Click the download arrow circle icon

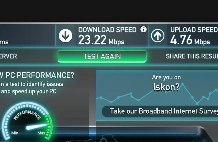65,35
